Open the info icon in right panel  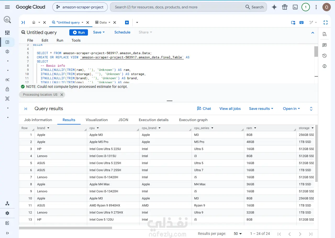tap(325, 66)
